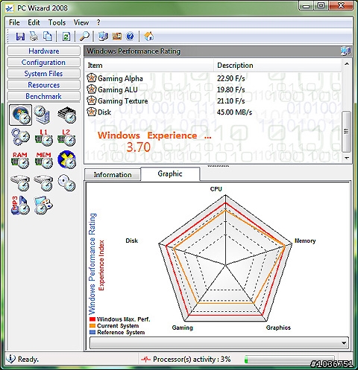Run the L1 cache benchmark
Image resolution: width=358 pixels, height=370 pixels.
(43, 137)
